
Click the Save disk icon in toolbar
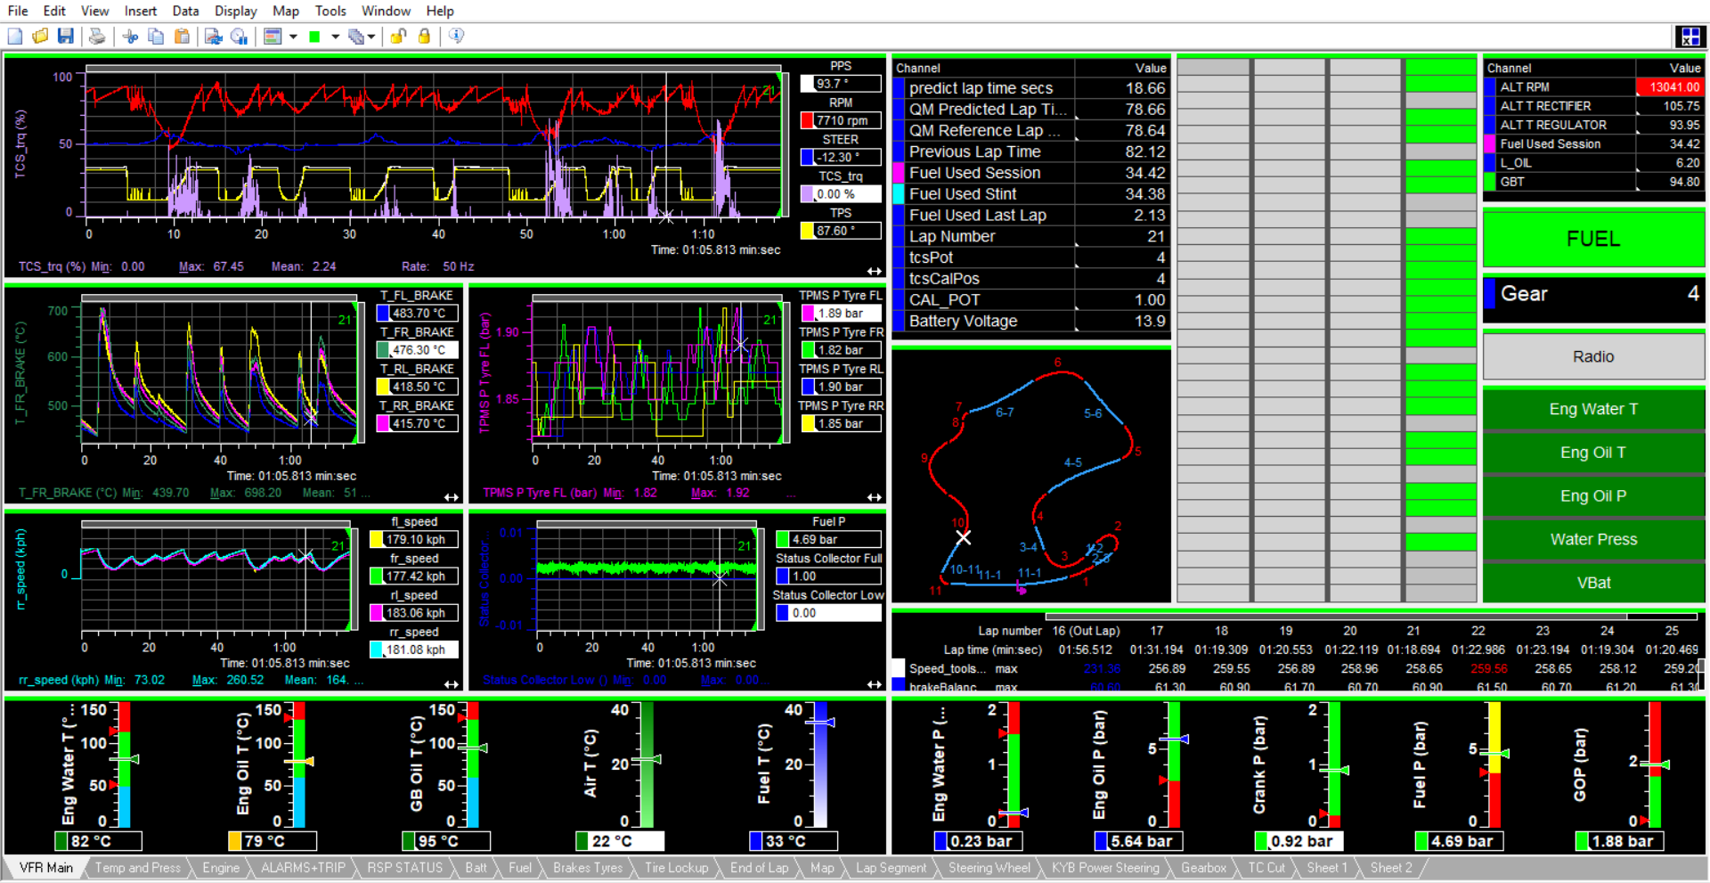(66, 37)
